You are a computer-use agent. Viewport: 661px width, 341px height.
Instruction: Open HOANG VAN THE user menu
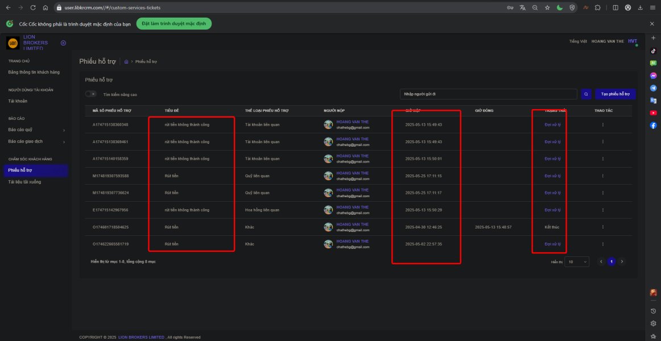pyautogui.click(x=607, y=41)
